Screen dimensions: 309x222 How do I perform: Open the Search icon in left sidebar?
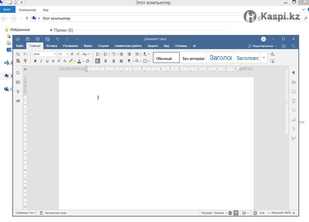click(18, 73)
